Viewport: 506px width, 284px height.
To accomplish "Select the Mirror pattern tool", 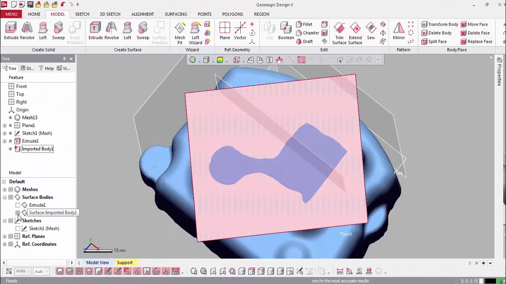I will pyautogui.click(x=399, y=31).
